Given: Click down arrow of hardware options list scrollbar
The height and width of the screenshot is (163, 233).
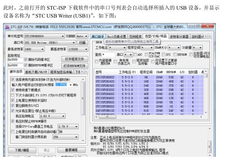Looking at the screenshot, I should click(x=83, y=141).
